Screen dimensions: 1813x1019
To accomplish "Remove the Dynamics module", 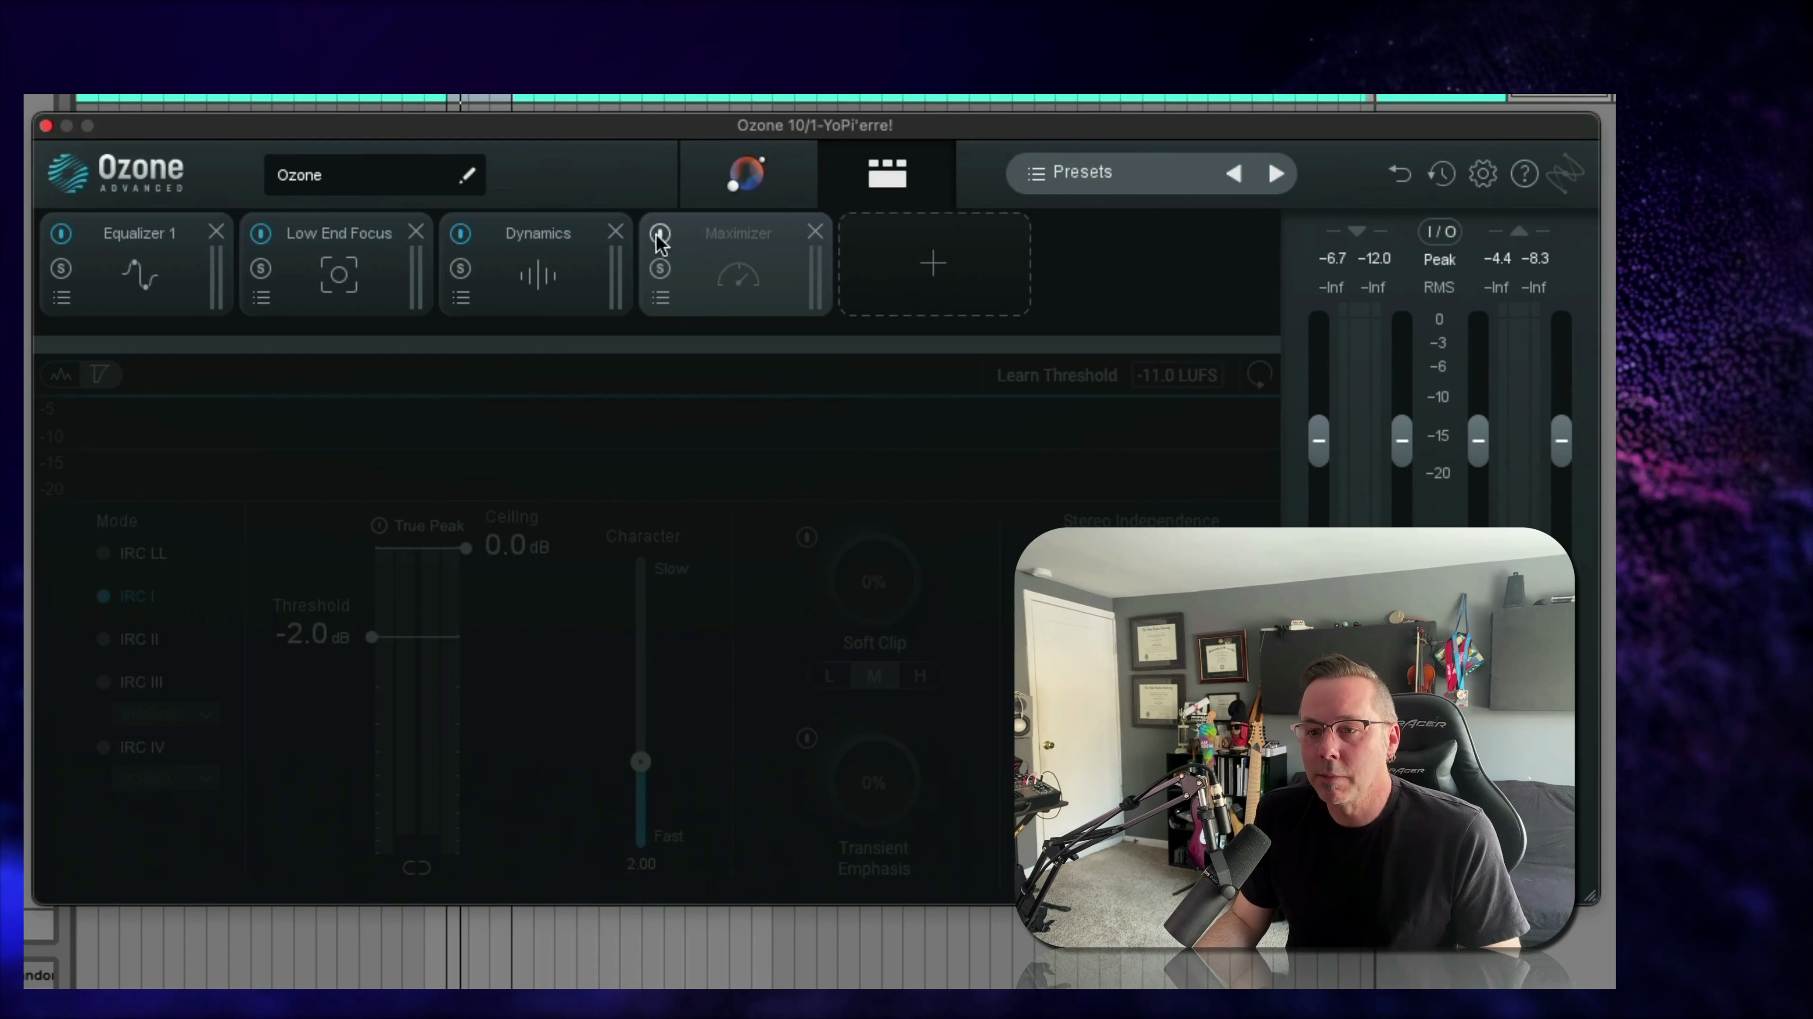I will pos(616,232).
